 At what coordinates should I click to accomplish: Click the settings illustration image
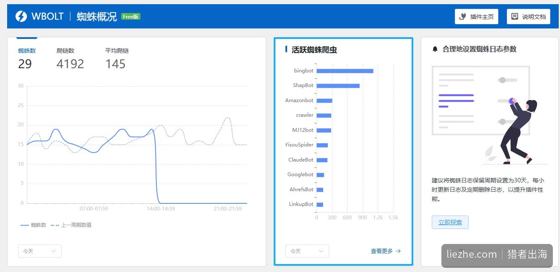tap(490, 115)
